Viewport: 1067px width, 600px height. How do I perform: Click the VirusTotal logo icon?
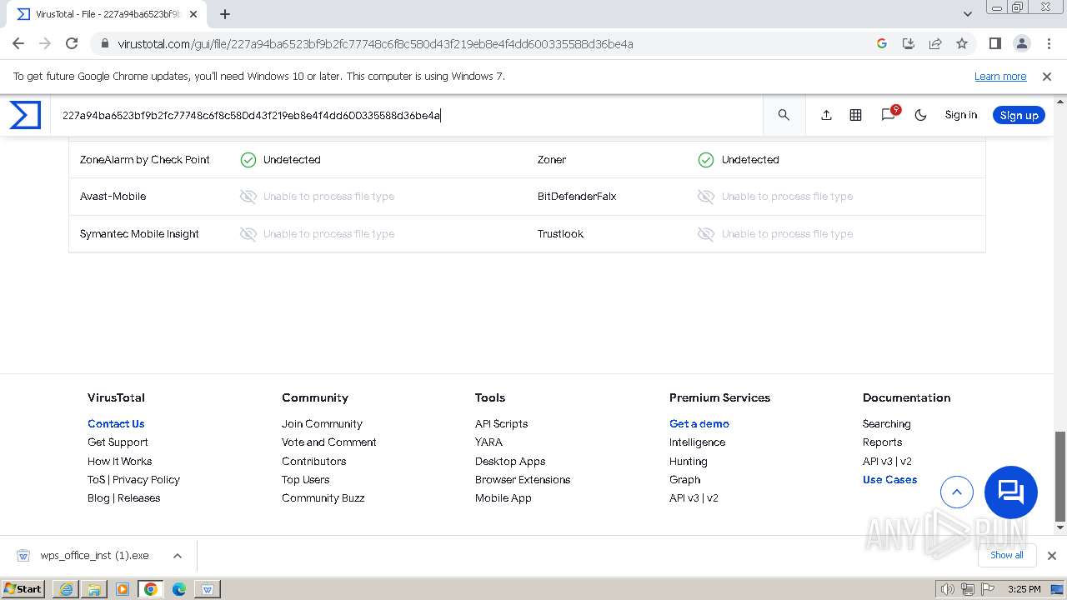pos(25,115)
